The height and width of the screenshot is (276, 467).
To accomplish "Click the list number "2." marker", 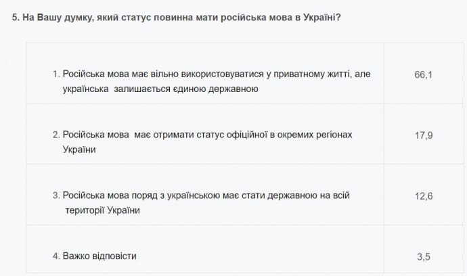I will (x=56, y=135).
